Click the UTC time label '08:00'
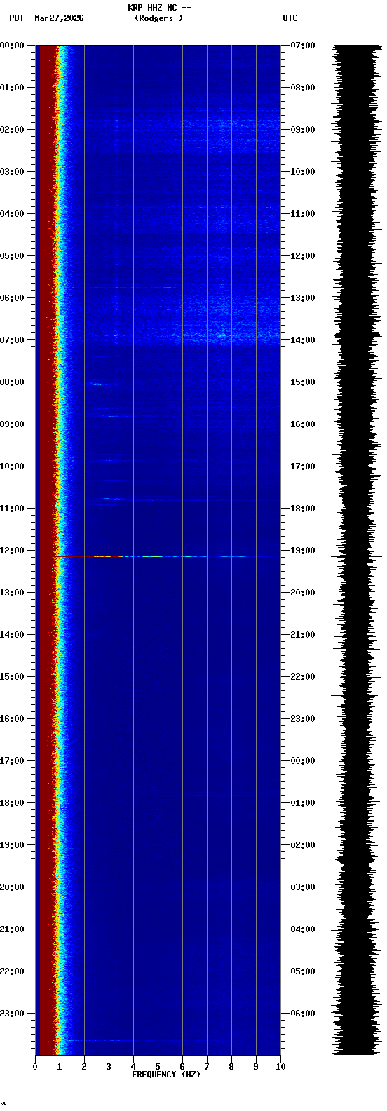Viewport: 387px width, 1111px height. [x=303, y=88]
